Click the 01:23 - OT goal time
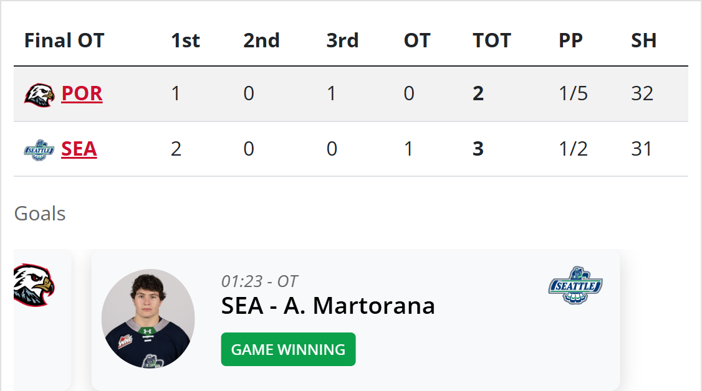The image size is (702, 391). click(x=259, y=281)
